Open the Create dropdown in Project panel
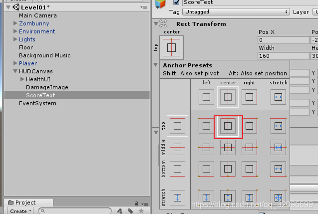 click(x=20, y=211)
